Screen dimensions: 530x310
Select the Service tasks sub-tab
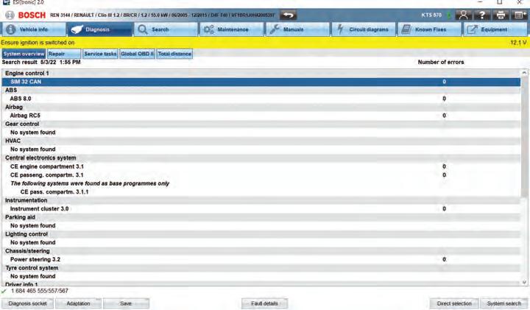100,54
